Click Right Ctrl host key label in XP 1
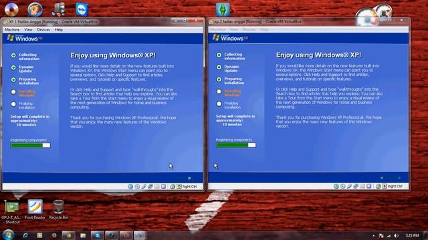This screenshot has width=428, height=240. click(x=189, y=187)
